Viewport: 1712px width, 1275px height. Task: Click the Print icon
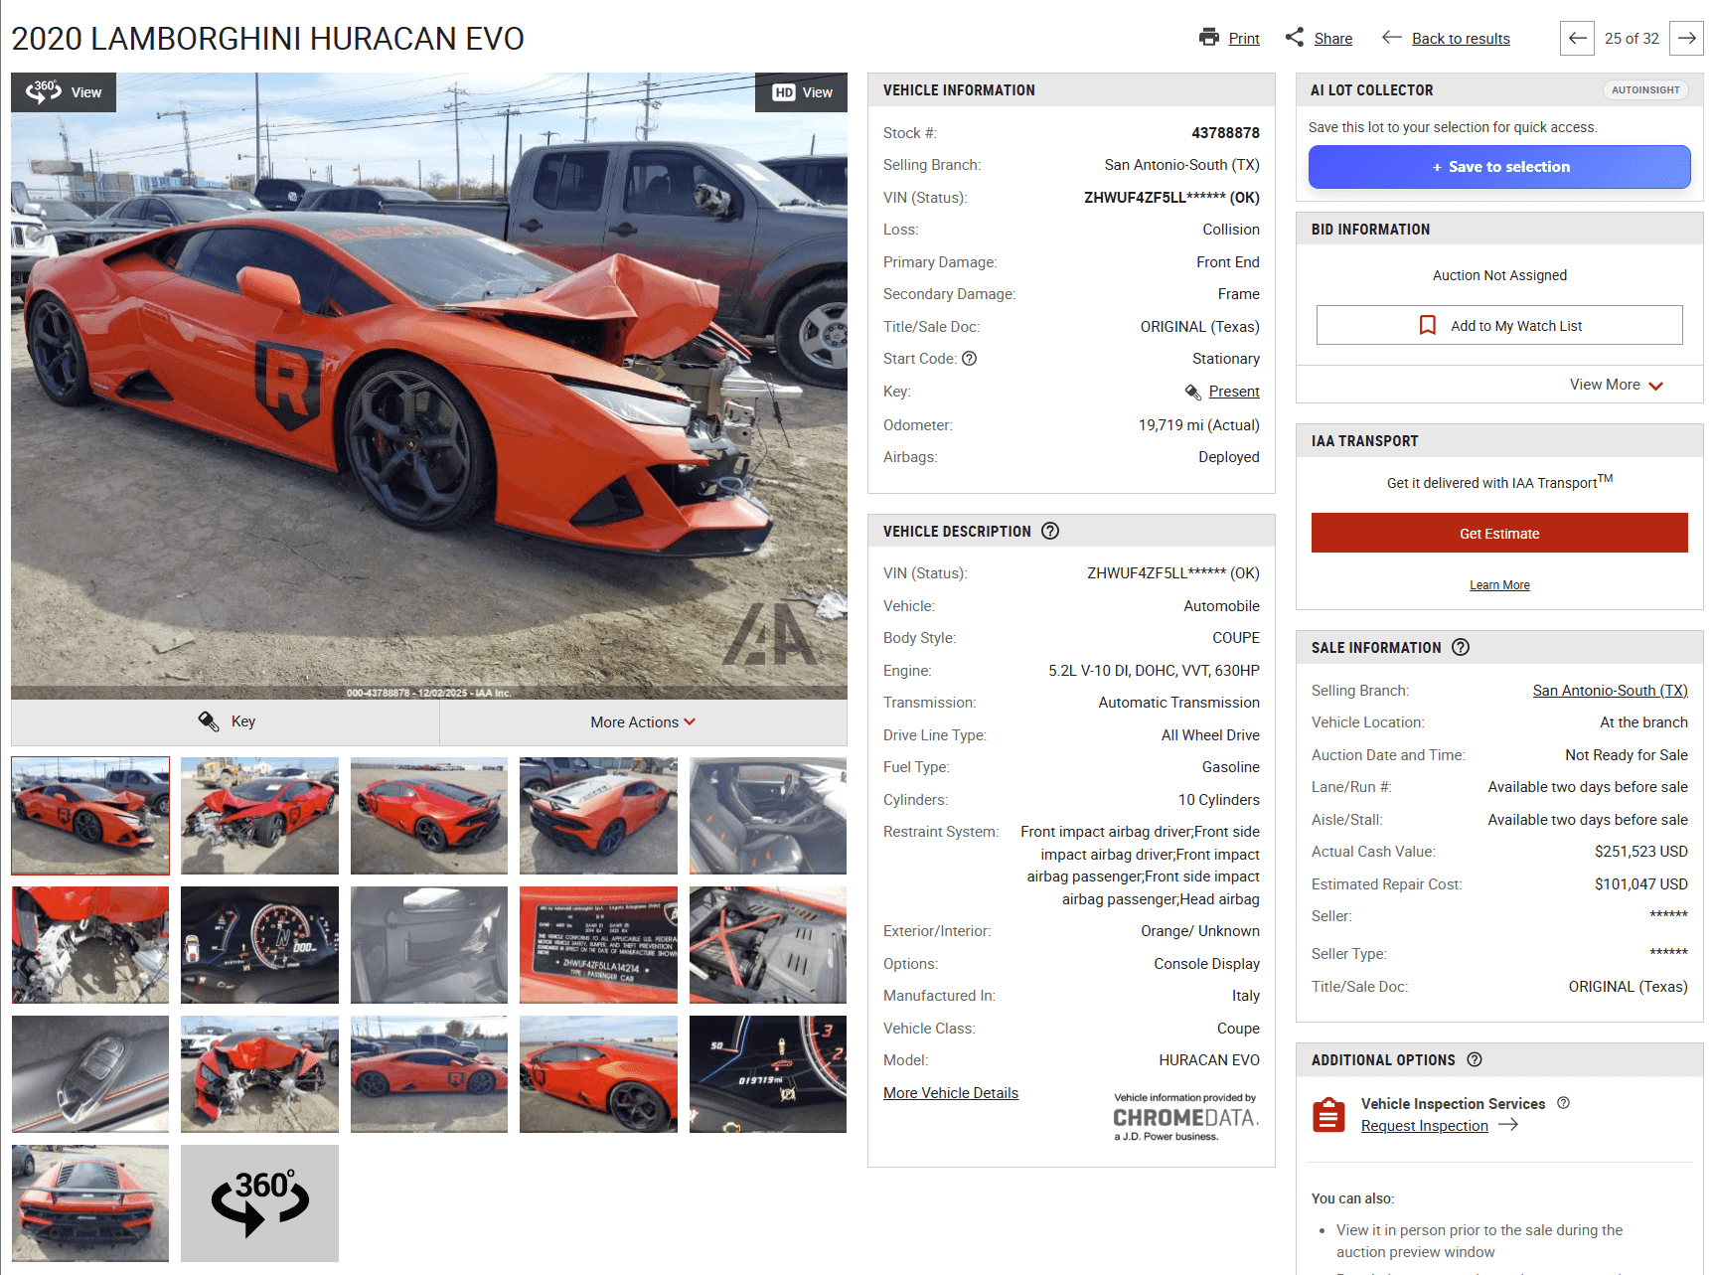1209,38
